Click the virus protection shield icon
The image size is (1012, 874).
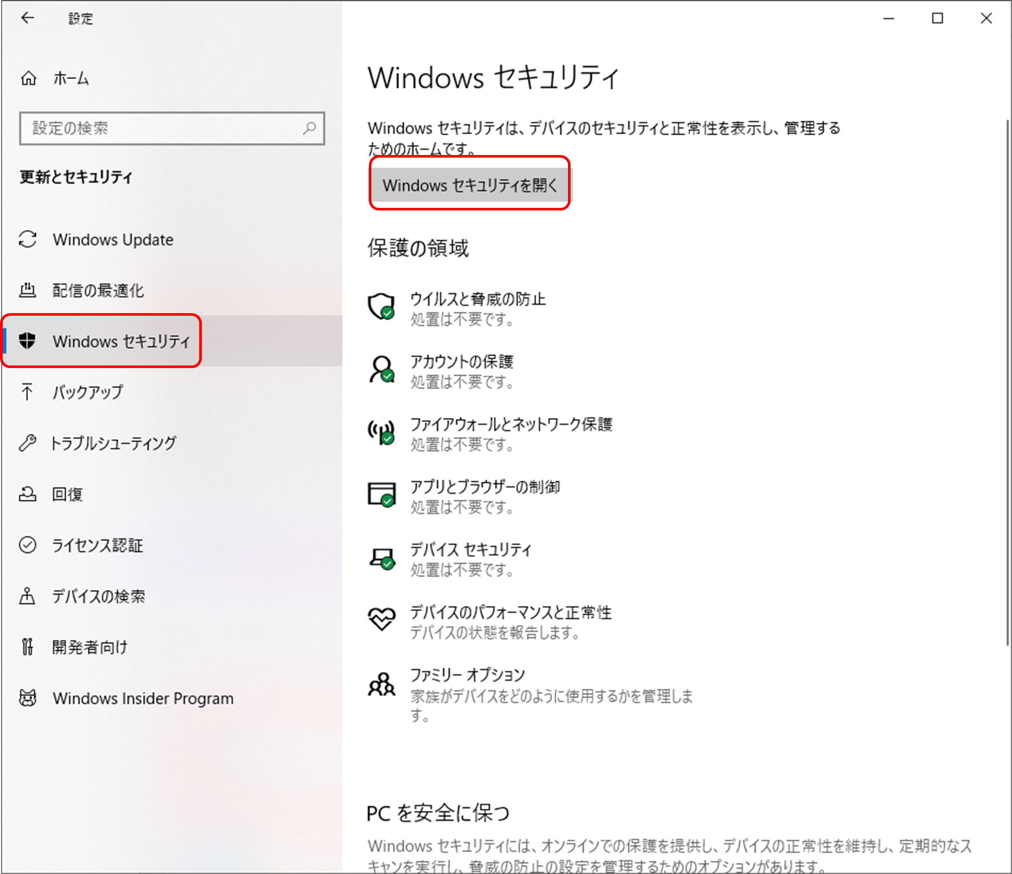click(381, 306)
